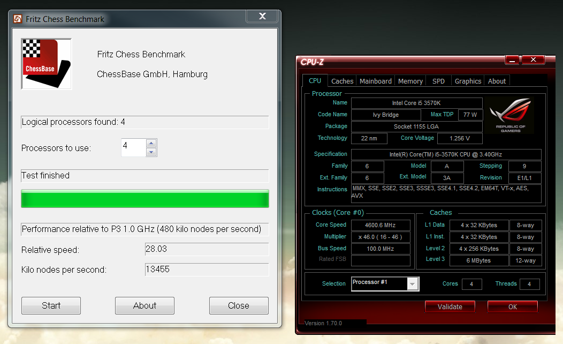Click the empty Rated FSB field

pyautogui.click(x=381, y=260)
